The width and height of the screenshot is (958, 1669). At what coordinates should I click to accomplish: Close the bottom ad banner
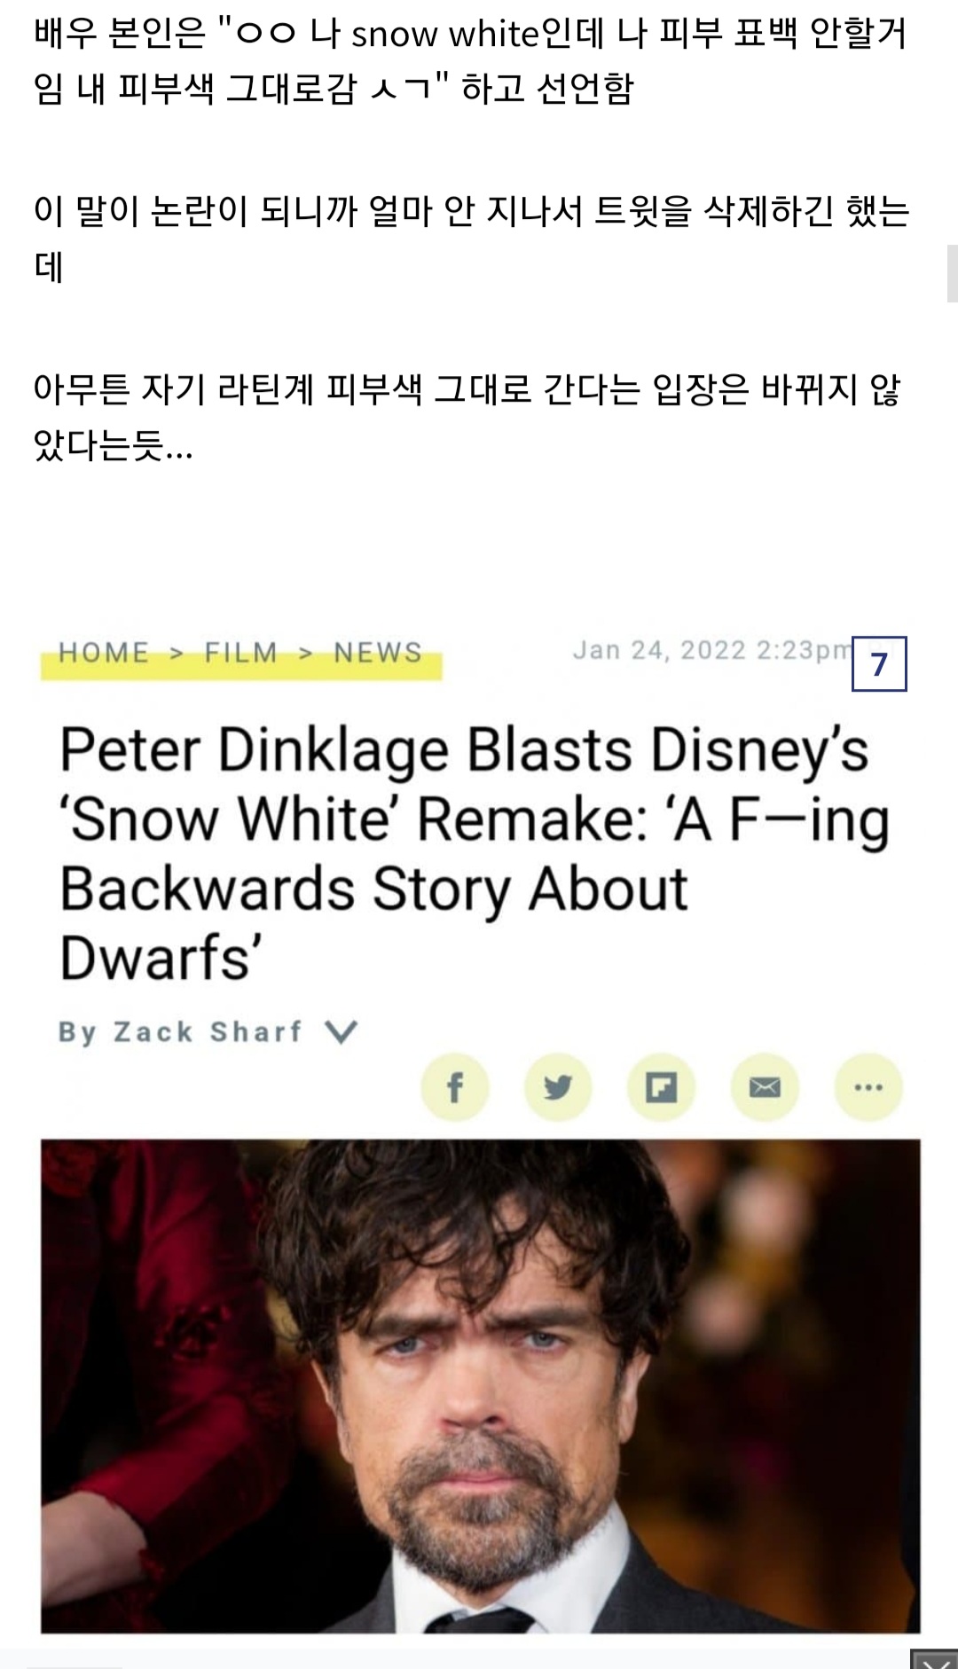pyautogui.click(x=934, y=1660)
